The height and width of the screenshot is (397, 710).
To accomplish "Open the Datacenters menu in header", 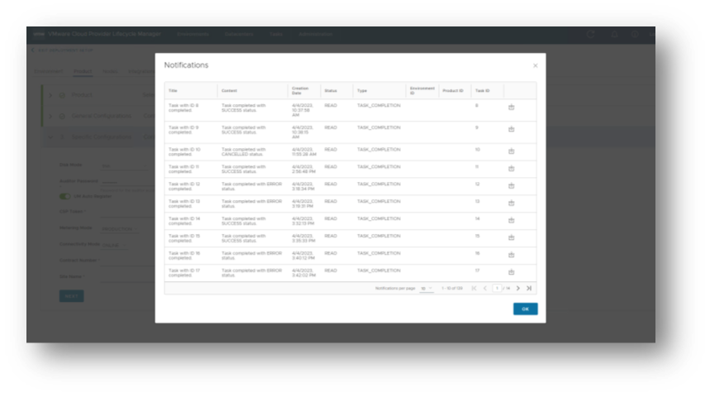I will coord(239,34).
